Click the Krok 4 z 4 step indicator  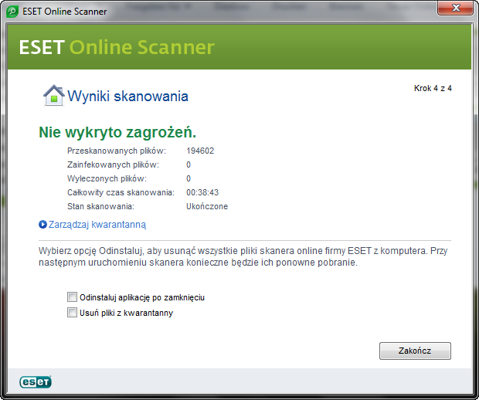click(433, 88)
